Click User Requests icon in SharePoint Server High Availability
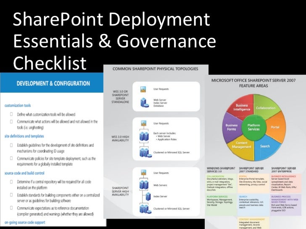 click(x=144, y=172)
